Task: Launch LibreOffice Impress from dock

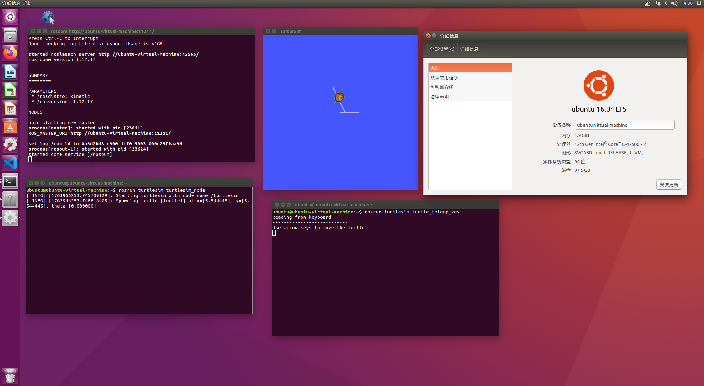Action: (10, 108)
